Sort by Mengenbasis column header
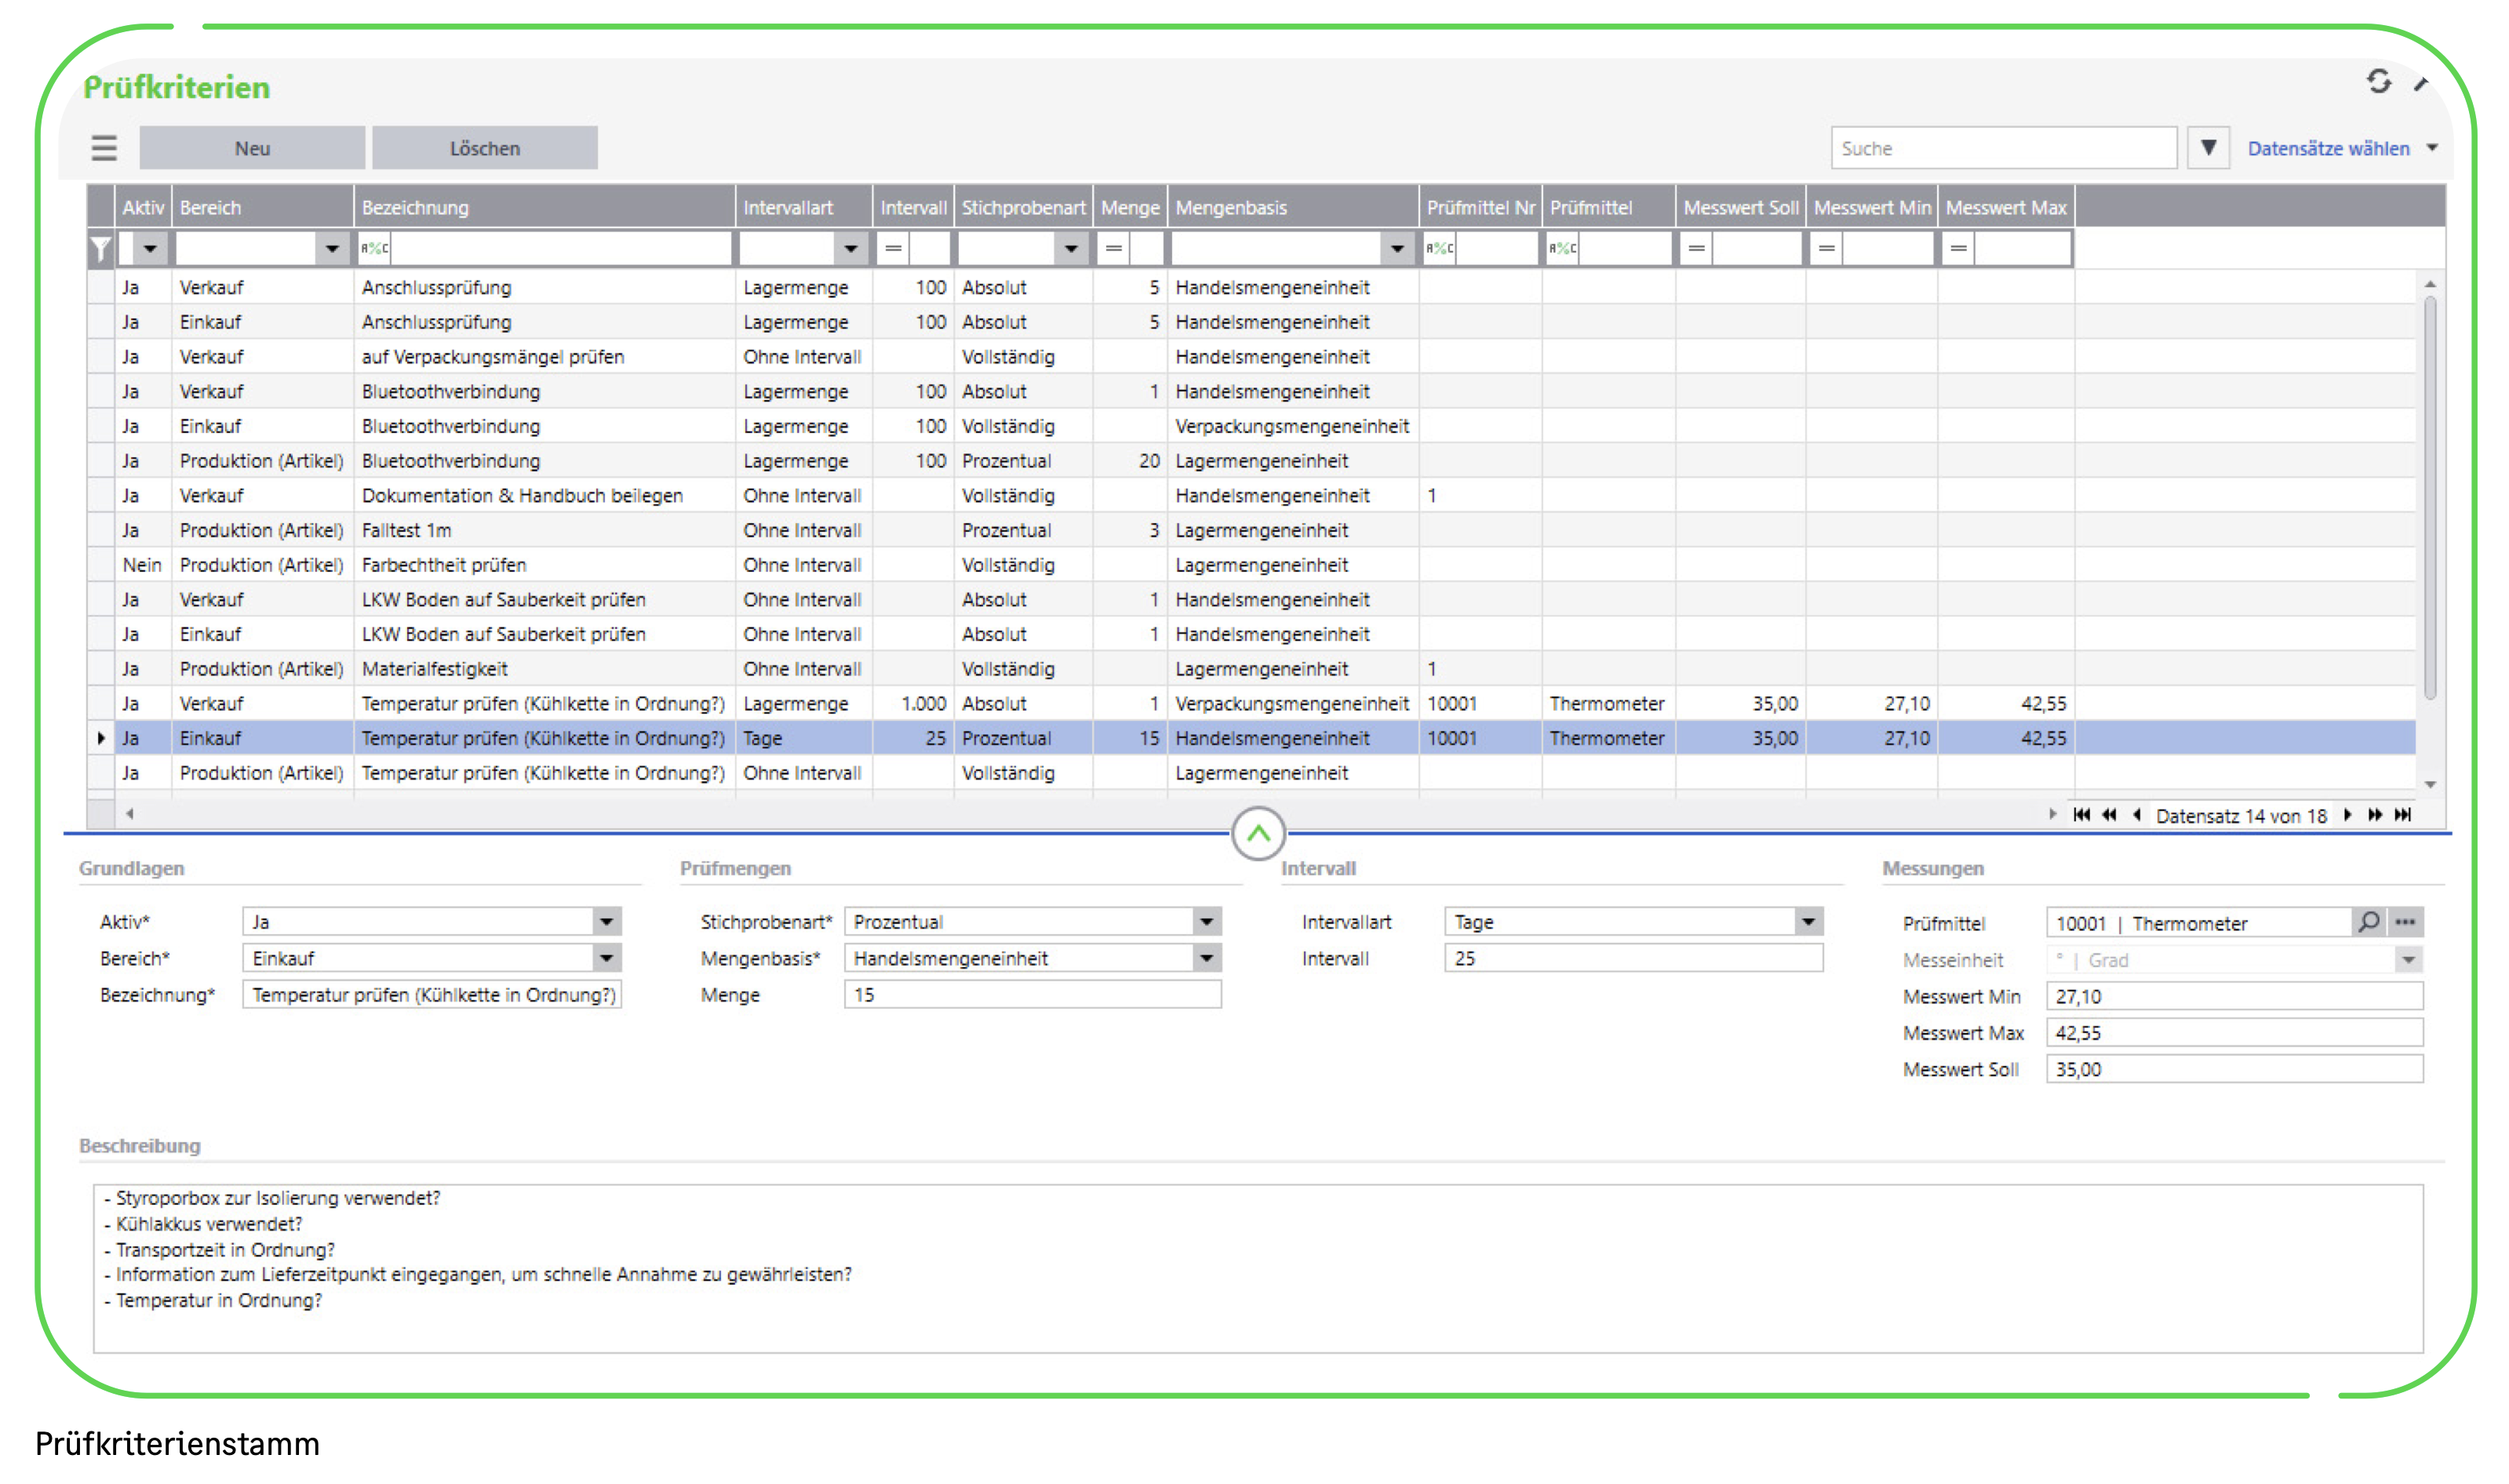 tap(1293, 207)
